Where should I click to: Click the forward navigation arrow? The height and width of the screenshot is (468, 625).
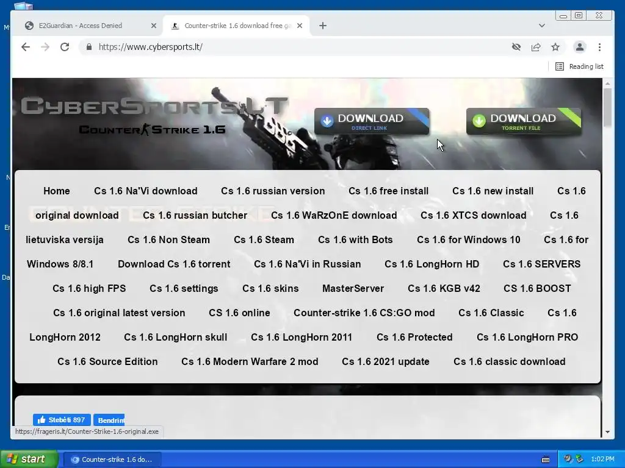click(45, 47)
